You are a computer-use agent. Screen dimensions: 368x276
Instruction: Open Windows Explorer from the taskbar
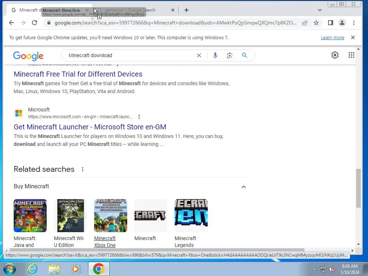pyautogui.click(x=54, y=269)
